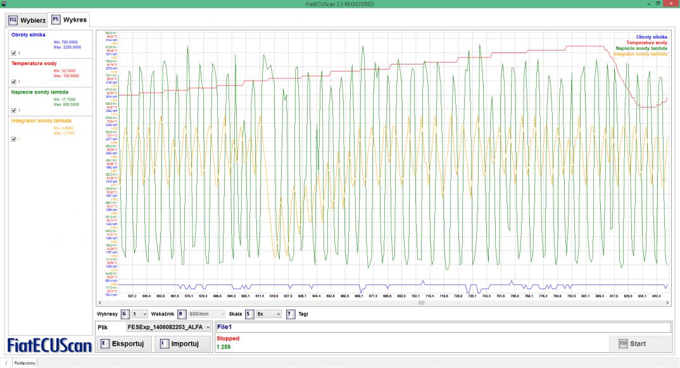680x368 pixels.
Task: Click the T icon for Tagi
Action: [291, 313]
